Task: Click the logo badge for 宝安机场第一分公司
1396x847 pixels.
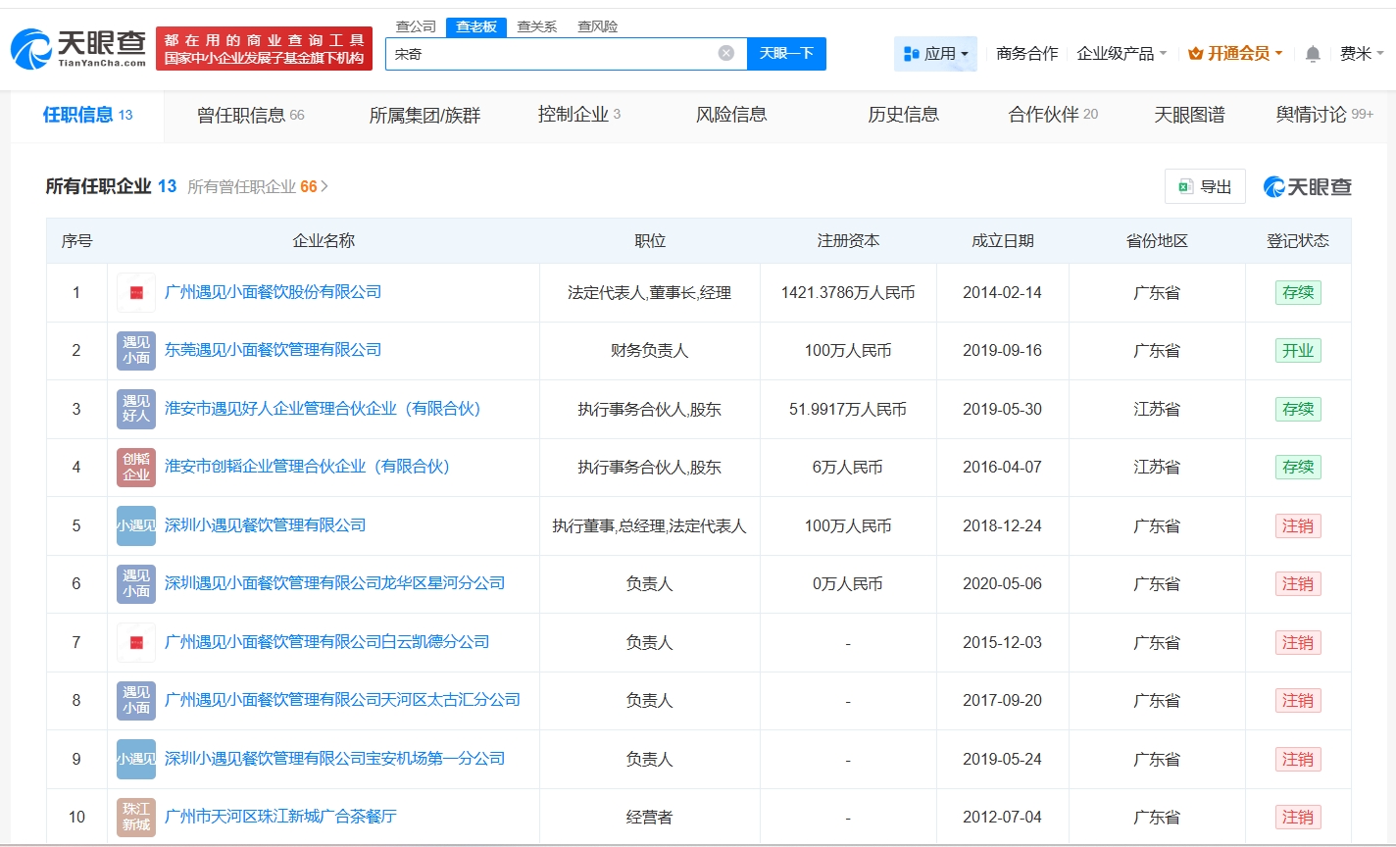Action: click(x=136, y=759)
